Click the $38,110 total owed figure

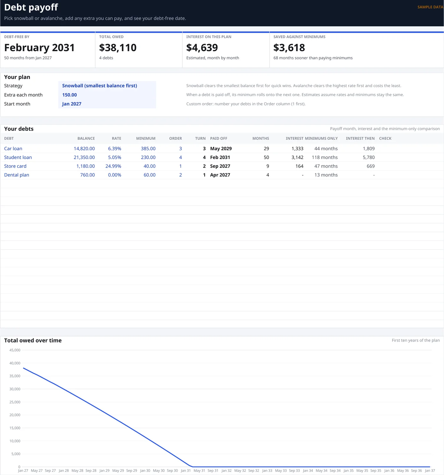tap(118, 48)
